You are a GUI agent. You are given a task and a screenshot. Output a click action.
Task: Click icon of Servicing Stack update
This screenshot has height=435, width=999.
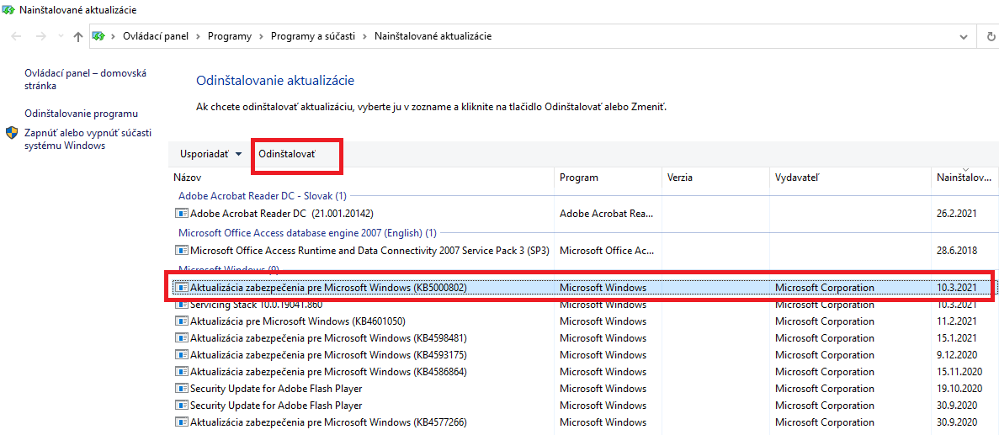tap(182, 305)
